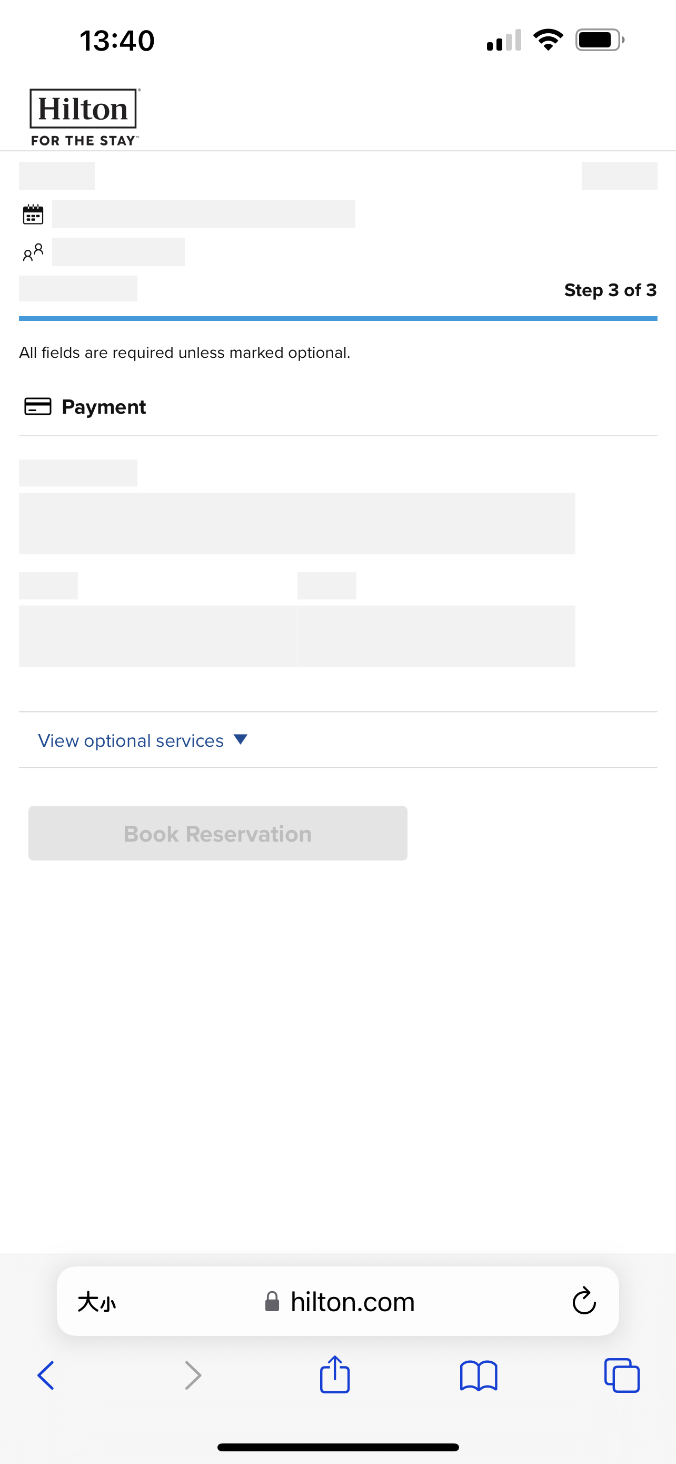The width and height of the screenshot is (676, 1464).
Task: Tap the lower left payment field placeholder
Action: (157, 636)
